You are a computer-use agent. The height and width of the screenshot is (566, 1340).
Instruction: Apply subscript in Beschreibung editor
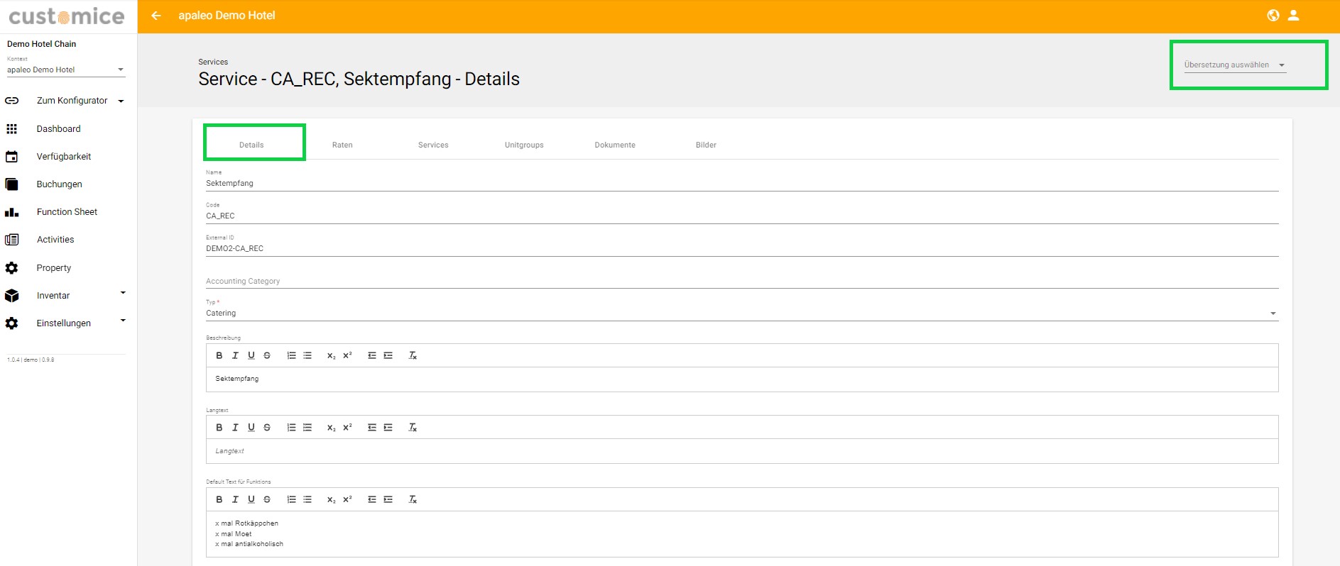click(331, 355)
